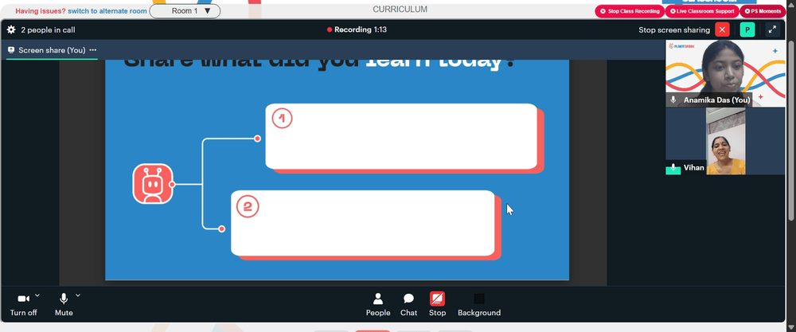Screen dimensions: 796x332
Task: Stop screen sharing with red X
Action: coord(722,29)
